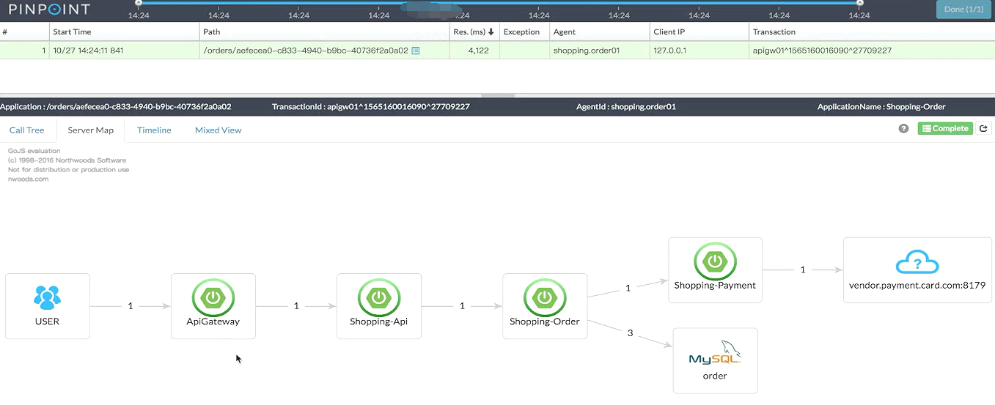Select the ApiGateway node icon
This screenshot has width=995, height=405.
[213, 297]
